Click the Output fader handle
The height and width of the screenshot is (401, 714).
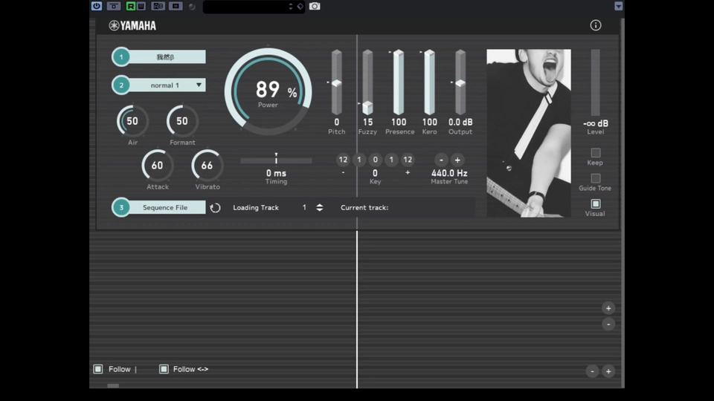click(x=460, y=83)
